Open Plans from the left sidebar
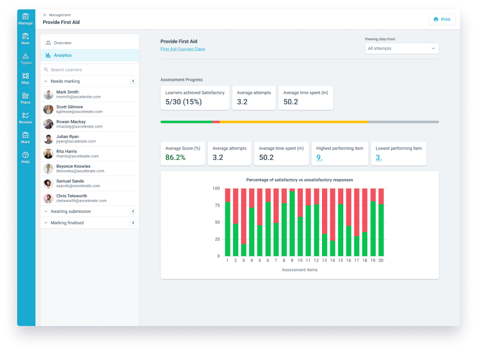The height and width of the screenshot is (351, 477). point(25,98)
